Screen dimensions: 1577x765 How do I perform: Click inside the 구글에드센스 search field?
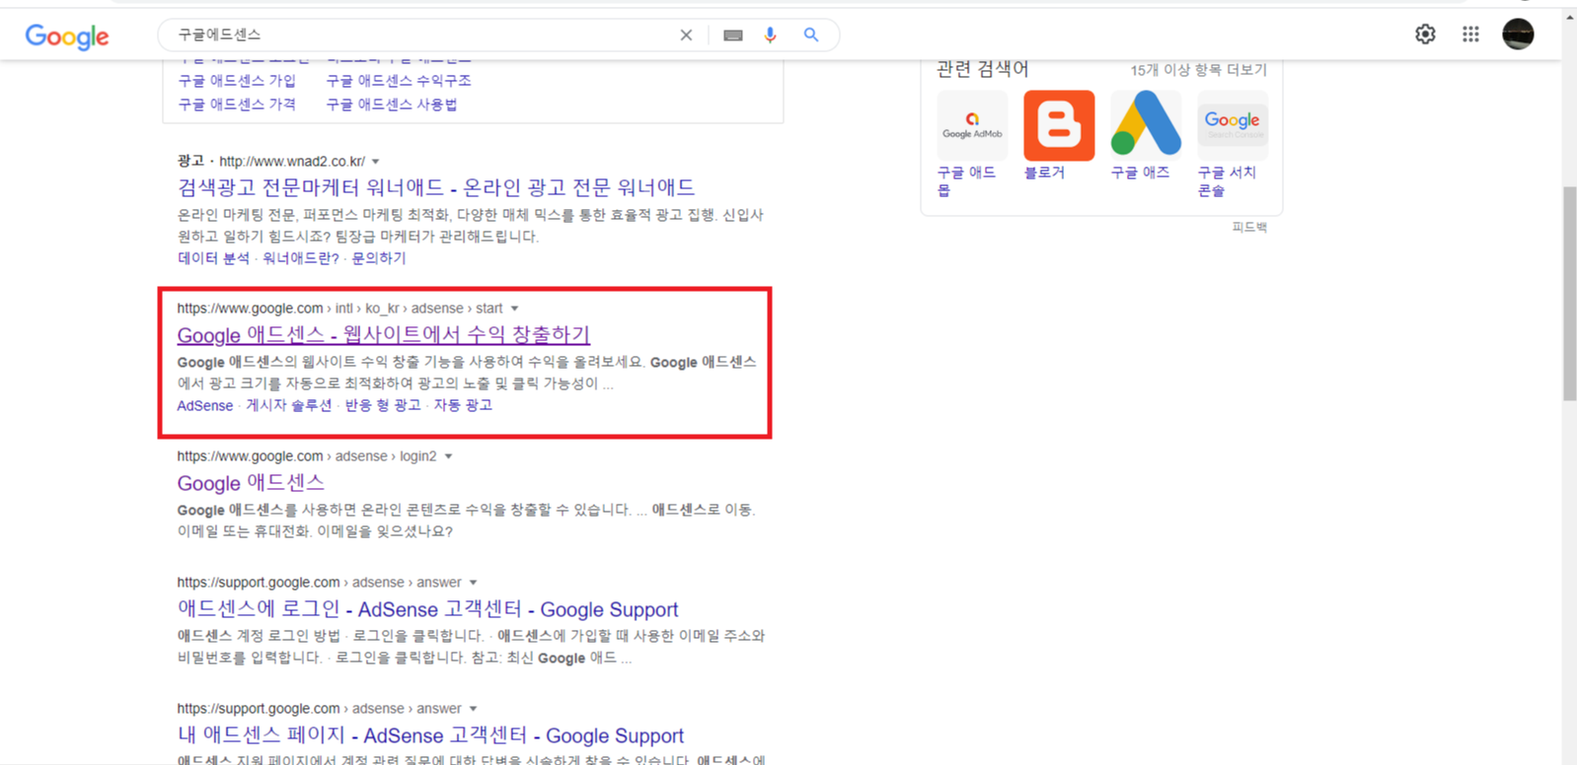pyautogui.click(x=424, y=35)
